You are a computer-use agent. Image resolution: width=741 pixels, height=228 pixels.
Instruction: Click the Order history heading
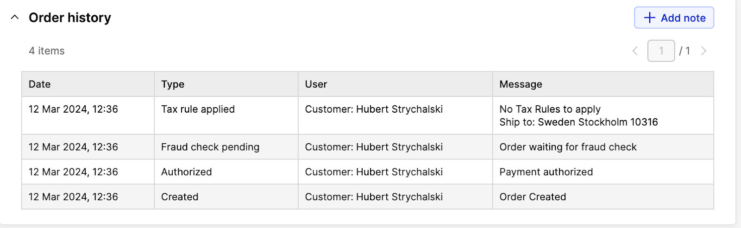70,18
